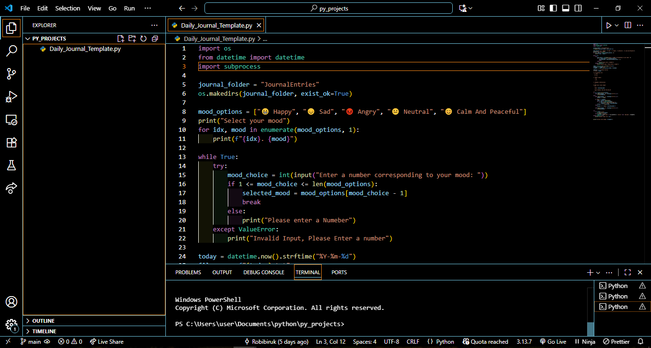Screen dimensions: 651x348
Task: Click the Live Share status button
Action: tap(106, 342)
